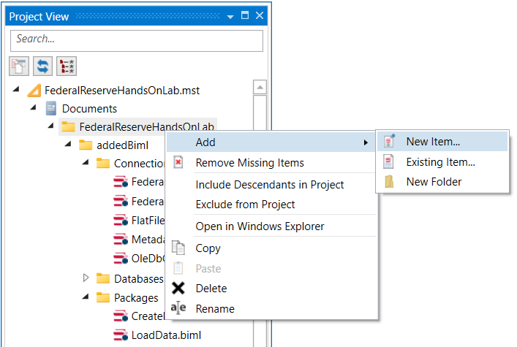Click the Connections folder icon
The image size is (517, 347).
point(103,163)
